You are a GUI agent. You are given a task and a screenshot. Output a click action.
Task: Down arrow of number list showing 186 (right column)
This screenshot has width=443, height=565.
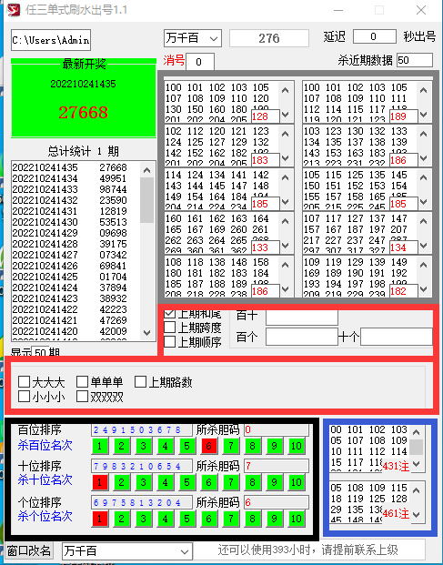pos(424,158)
